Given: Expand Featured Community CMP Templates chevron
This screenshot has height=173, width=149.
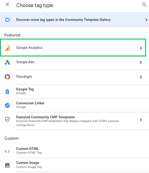Looking at the screenshot, I should 141,120.
